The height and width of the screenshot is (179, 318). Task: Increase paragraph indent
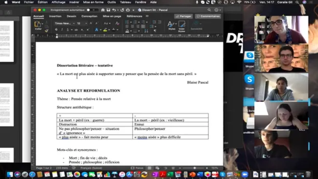tap(159, 22)
